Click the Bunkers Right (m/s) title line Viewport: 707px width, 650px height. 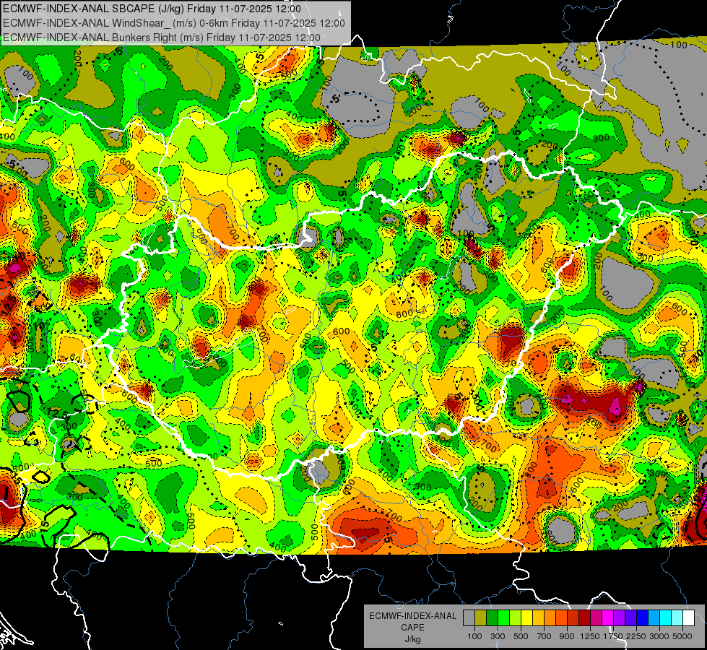pyautogui.click(x=162, y=38)
